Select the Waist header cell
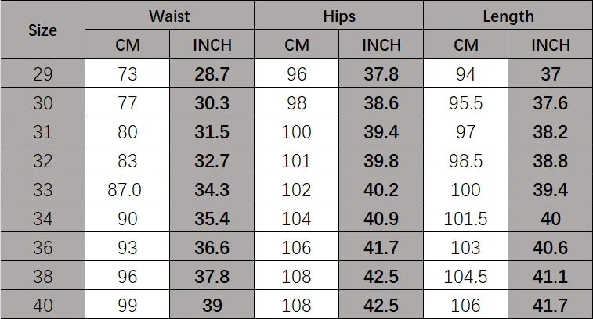Screen dimensions: 593x319 tap(169, 16)
